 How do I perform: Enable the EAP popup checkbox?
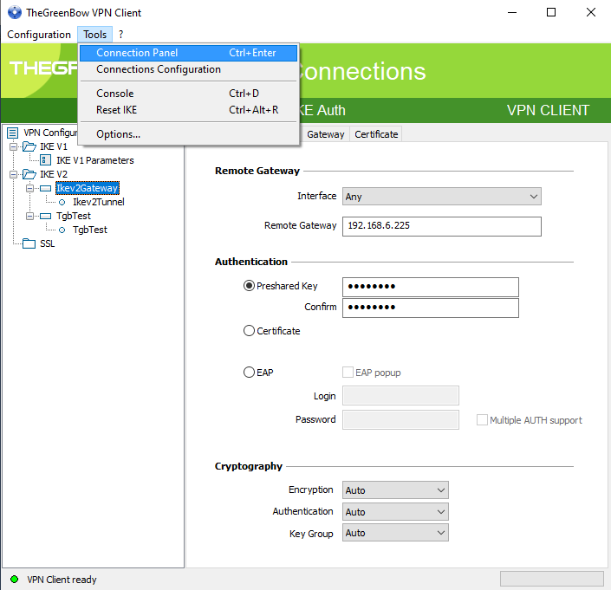pyautogui.click(x=348, y=373)
